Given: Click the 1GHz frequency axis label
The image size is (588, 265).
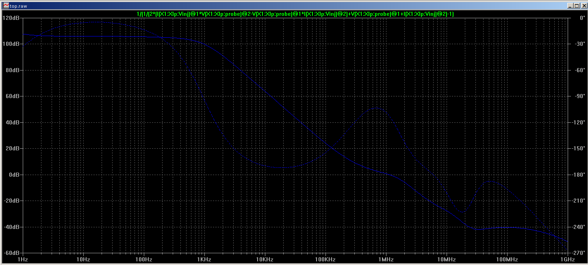Looking at the screenshot, I should (x=567, y=259).
